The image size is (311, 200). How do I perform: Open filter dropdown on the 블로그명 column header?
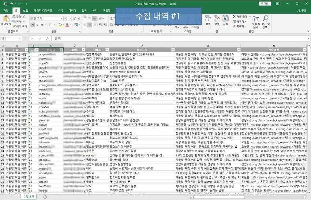coord(173,50)
